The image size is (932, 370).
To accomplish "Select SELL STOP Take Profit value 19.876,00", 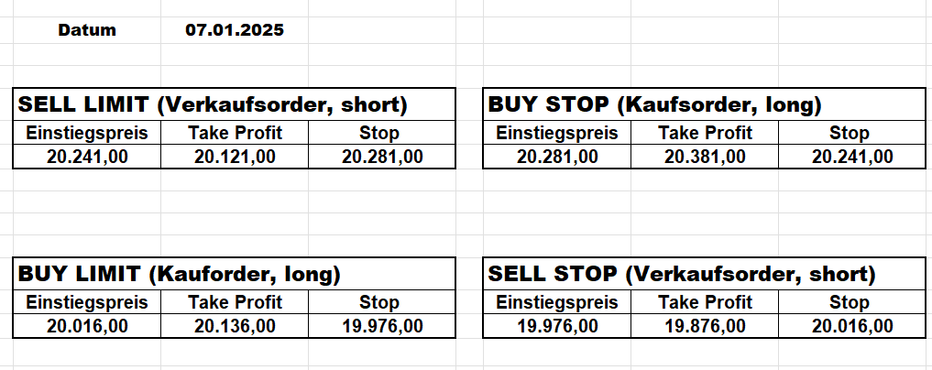I will point(705,325).
